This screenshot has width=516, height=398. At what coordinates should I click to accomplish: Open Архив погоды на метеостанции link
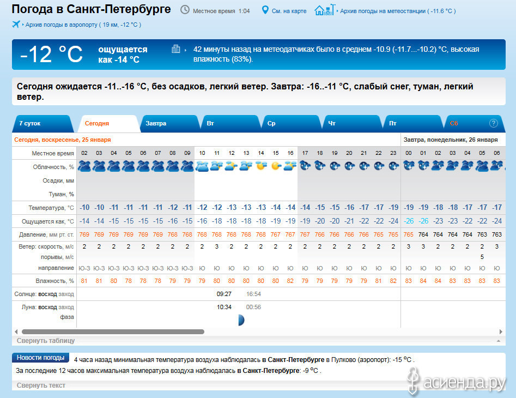[397, 11]
